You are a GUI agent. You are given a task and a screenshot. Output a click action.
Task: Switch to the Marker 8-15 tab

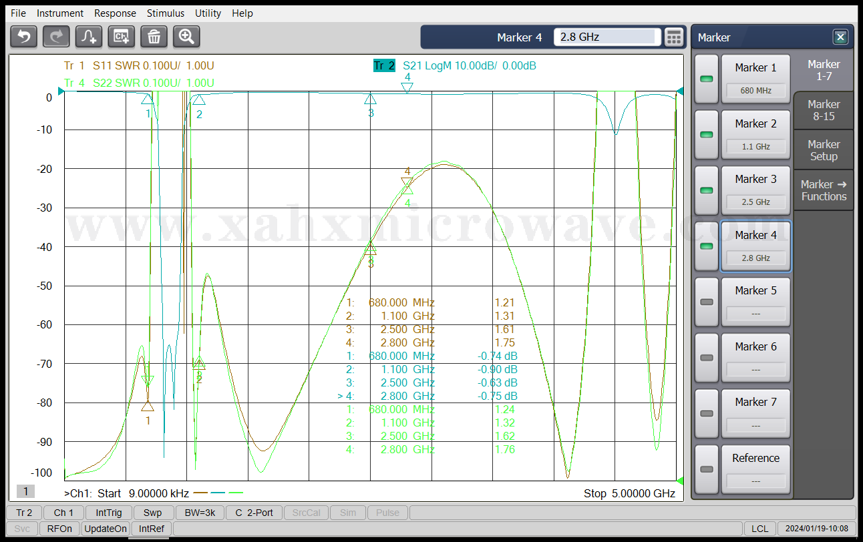823,110
